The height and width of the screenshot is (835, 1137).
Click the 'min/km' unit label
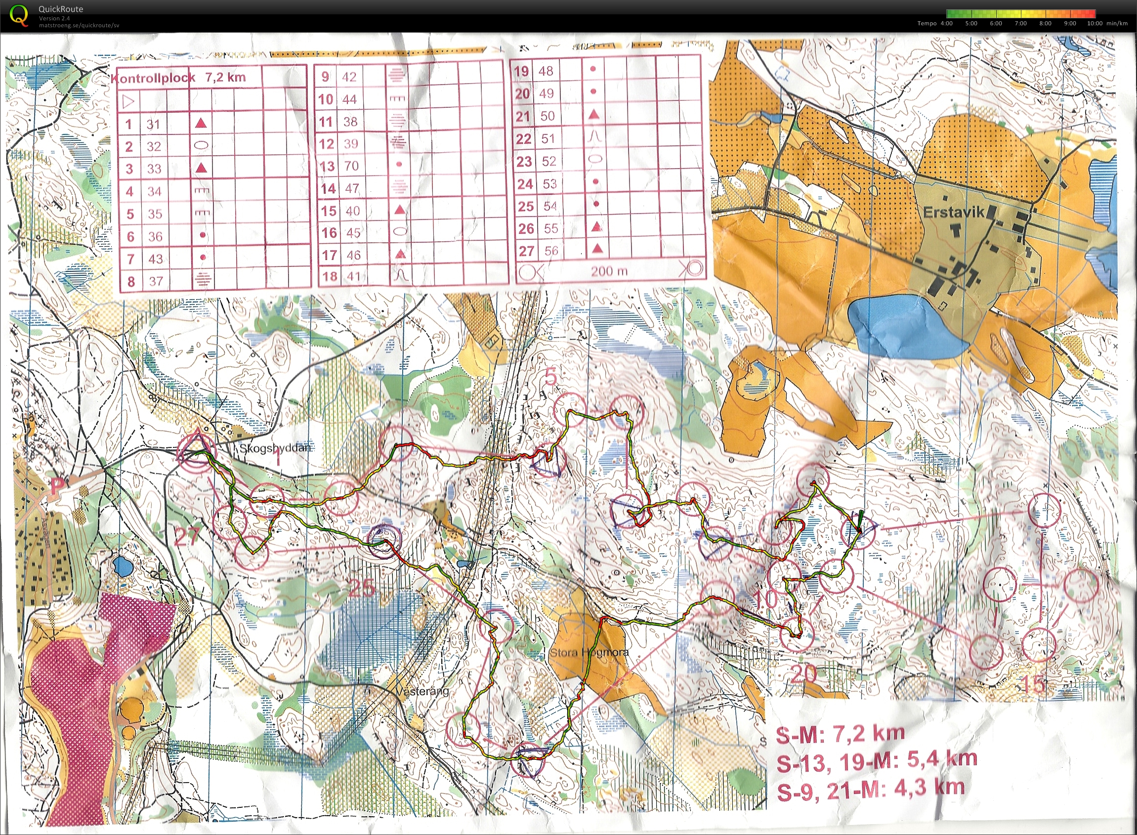1117,23
